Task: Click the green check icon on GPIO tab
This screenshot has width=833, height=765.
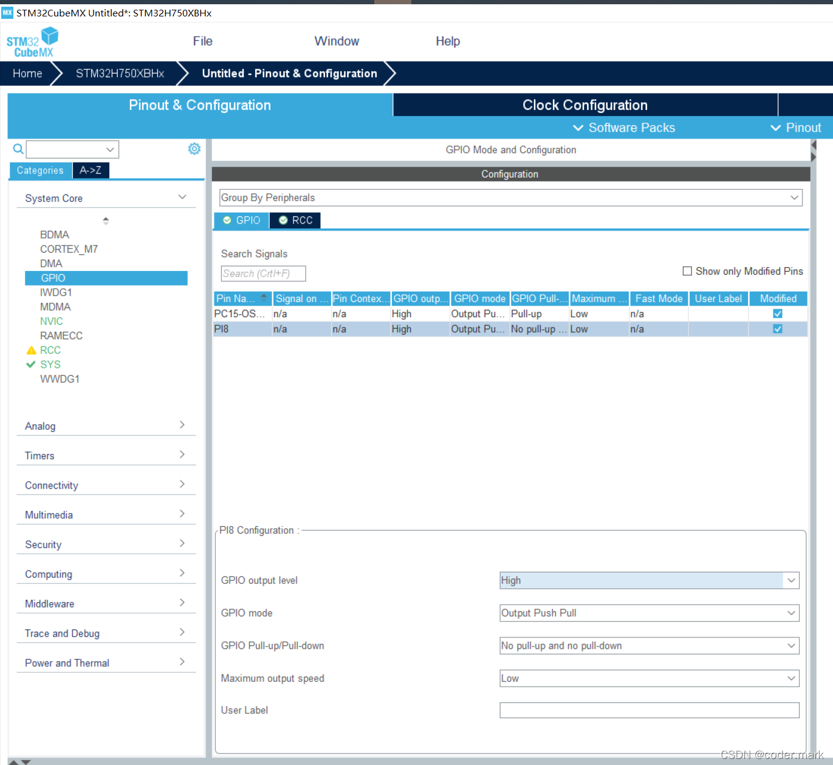Action: click(227, 221)
